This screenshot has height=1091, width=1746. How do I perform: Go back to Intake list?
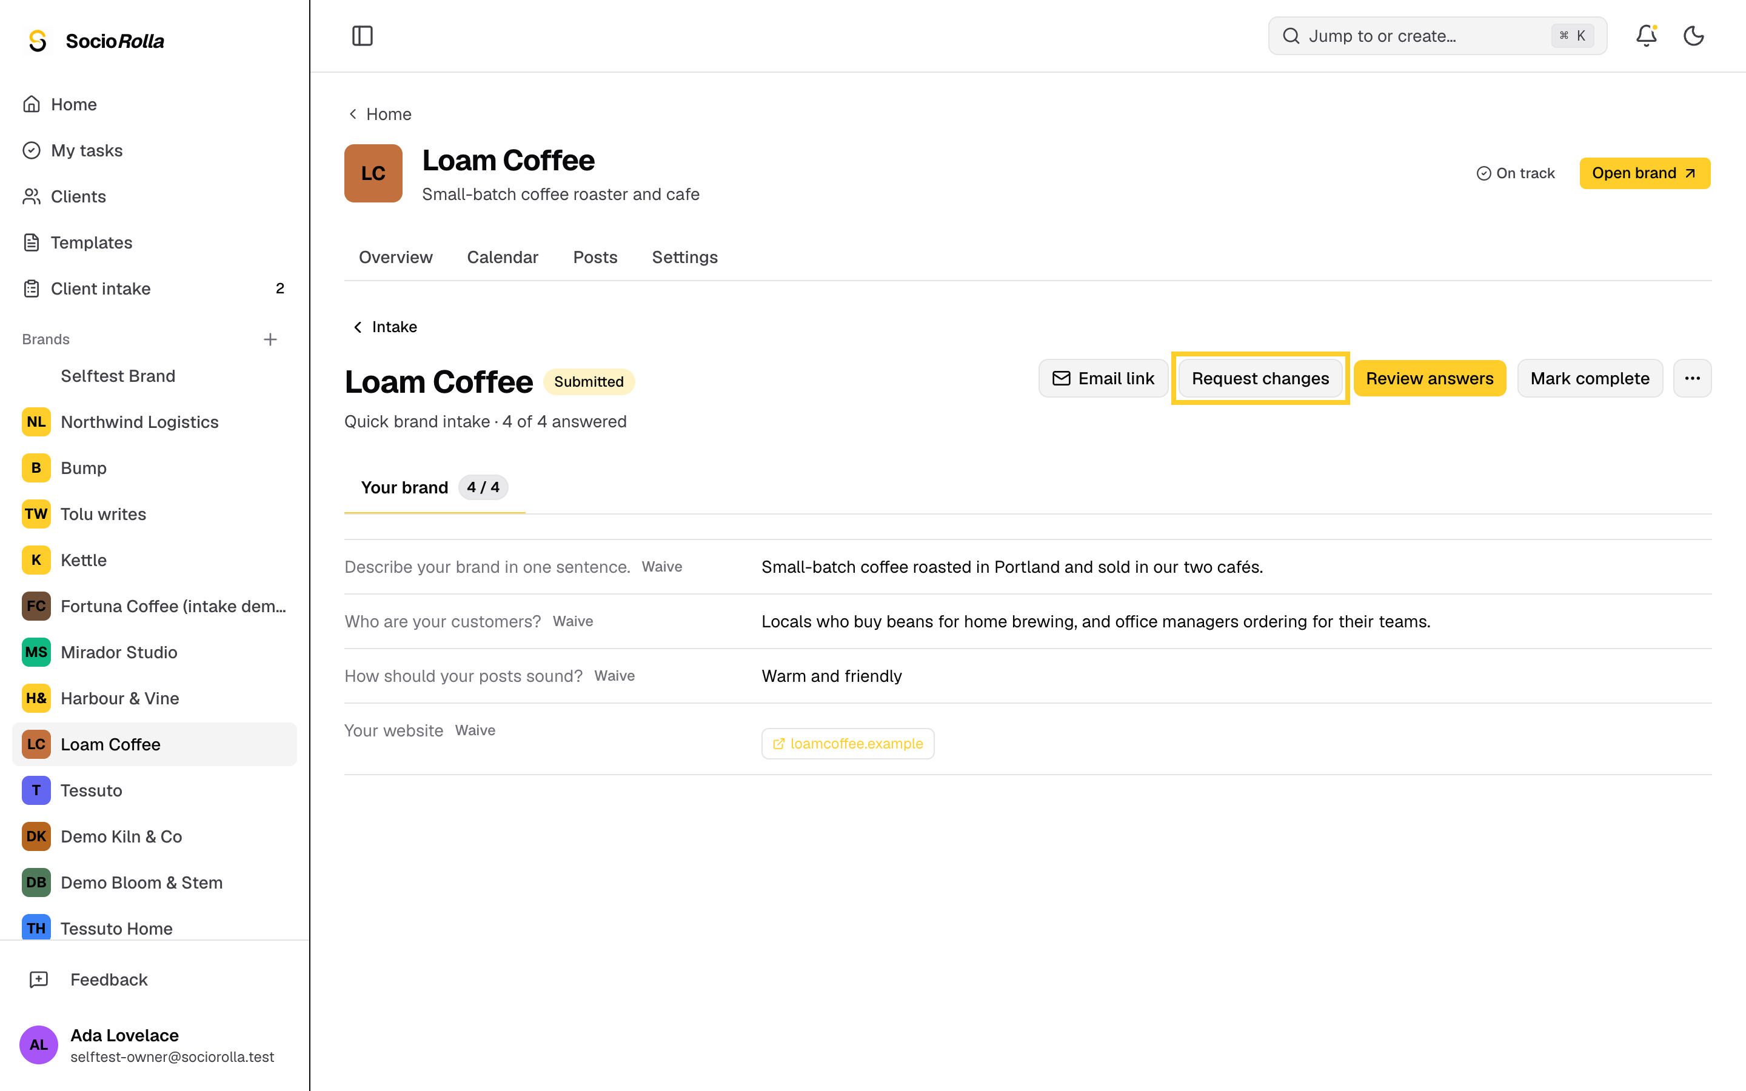[x=384, y=327]
